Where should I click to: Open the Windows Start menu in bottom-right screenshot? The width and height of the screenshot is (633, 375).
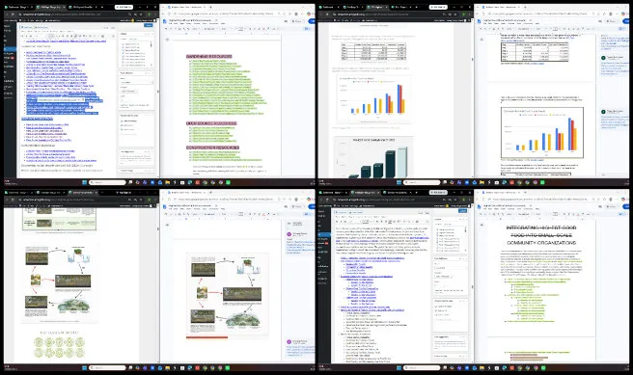(x=399, y=367)
